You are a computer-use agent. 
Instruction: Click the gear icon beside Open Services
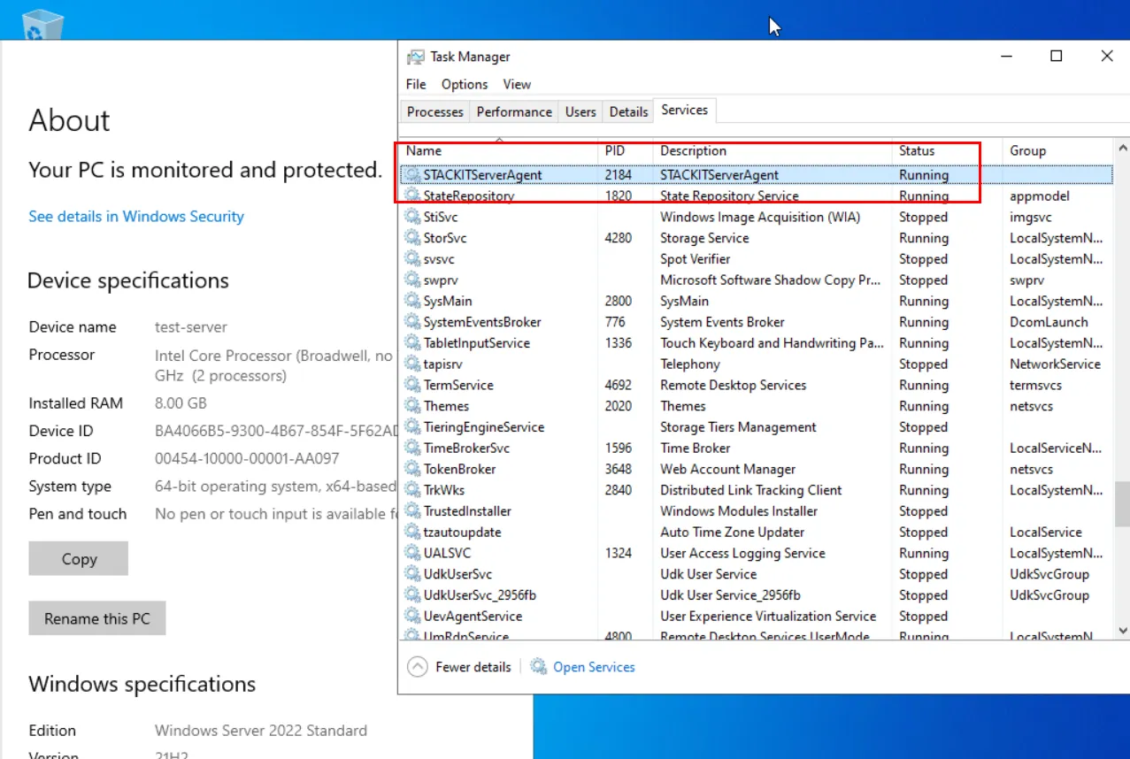click(538, 666)
